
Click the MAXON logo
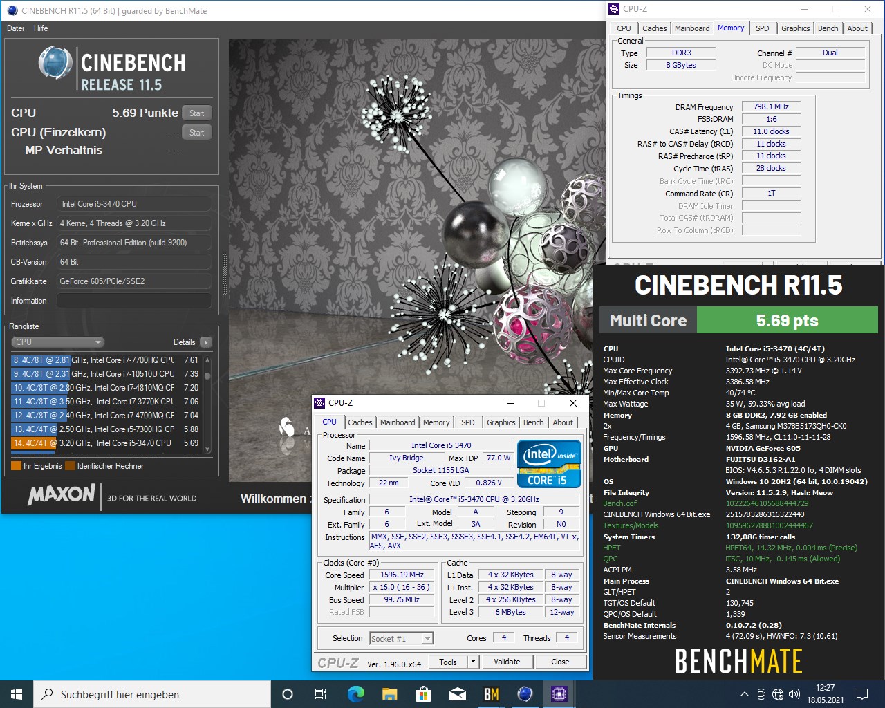(62, 494)
